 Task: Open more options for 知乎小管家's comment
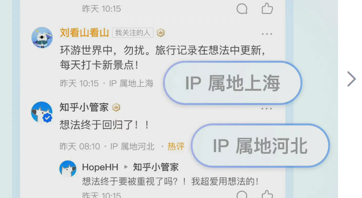(267, 109)
